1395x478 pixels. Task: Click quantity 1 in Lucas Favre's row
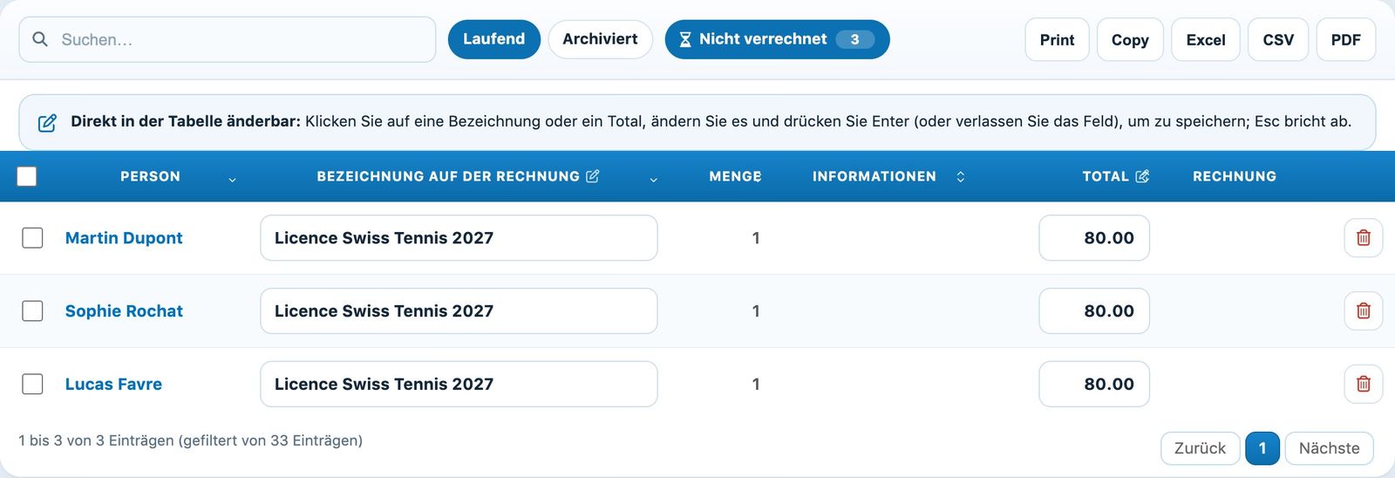point(756,385)
